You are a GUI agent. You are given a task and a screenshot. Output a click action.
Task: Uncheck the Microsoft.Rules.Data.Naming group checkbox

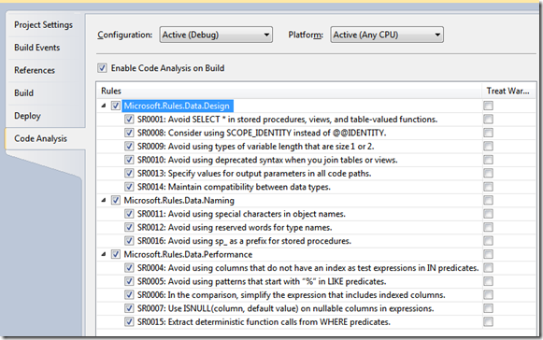click(x=115, y=200)
